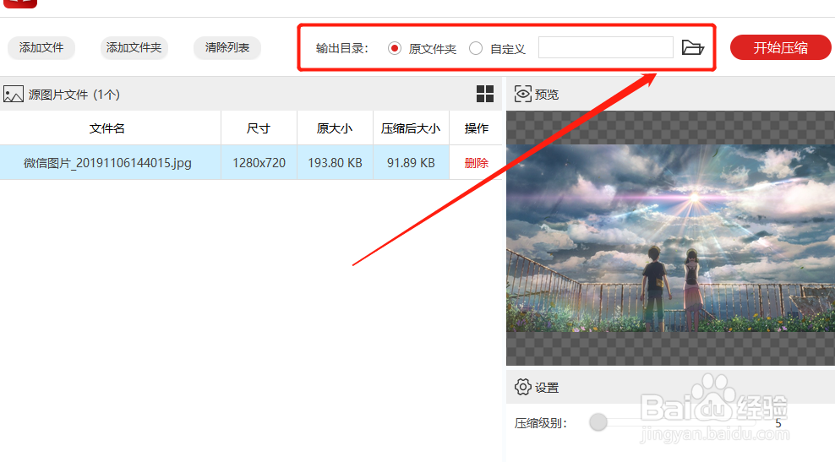This screenshot has width=835, height=462.
Task: Click the 输出目录 label
Action: [x=342, y=48]
